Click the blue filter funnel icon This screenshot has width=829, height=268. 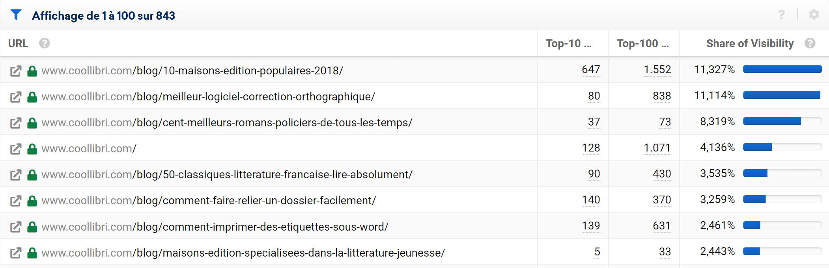pos(16,15)
